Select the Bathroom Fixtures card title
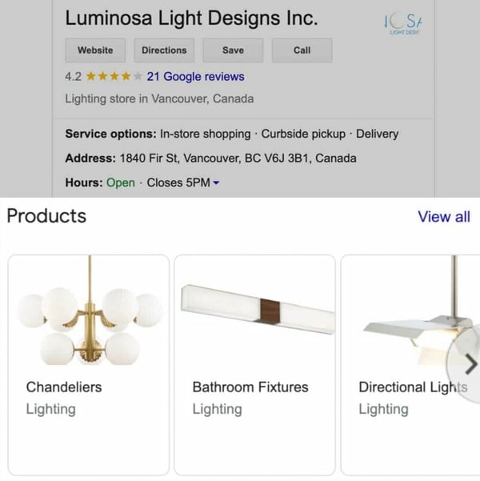This screenshot has height=481, width=480. pos(250,387)
